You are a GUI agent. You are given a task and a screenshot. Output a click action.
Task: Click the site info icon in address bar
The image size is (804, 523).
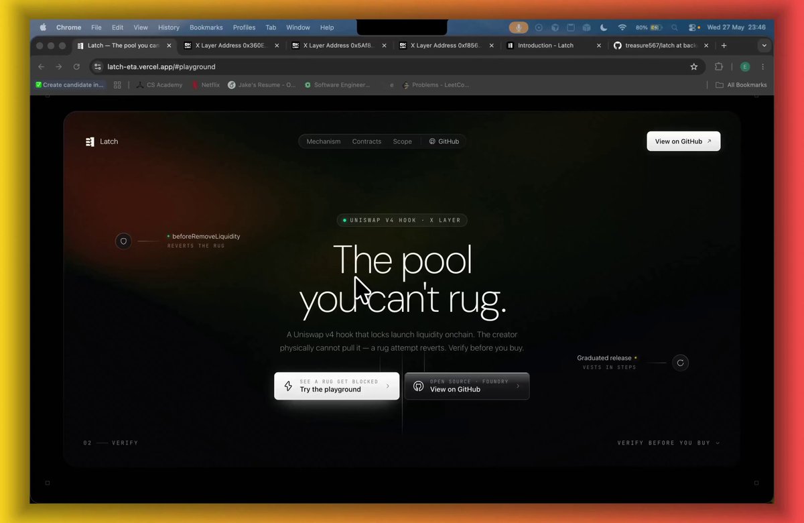coord(98,67)
